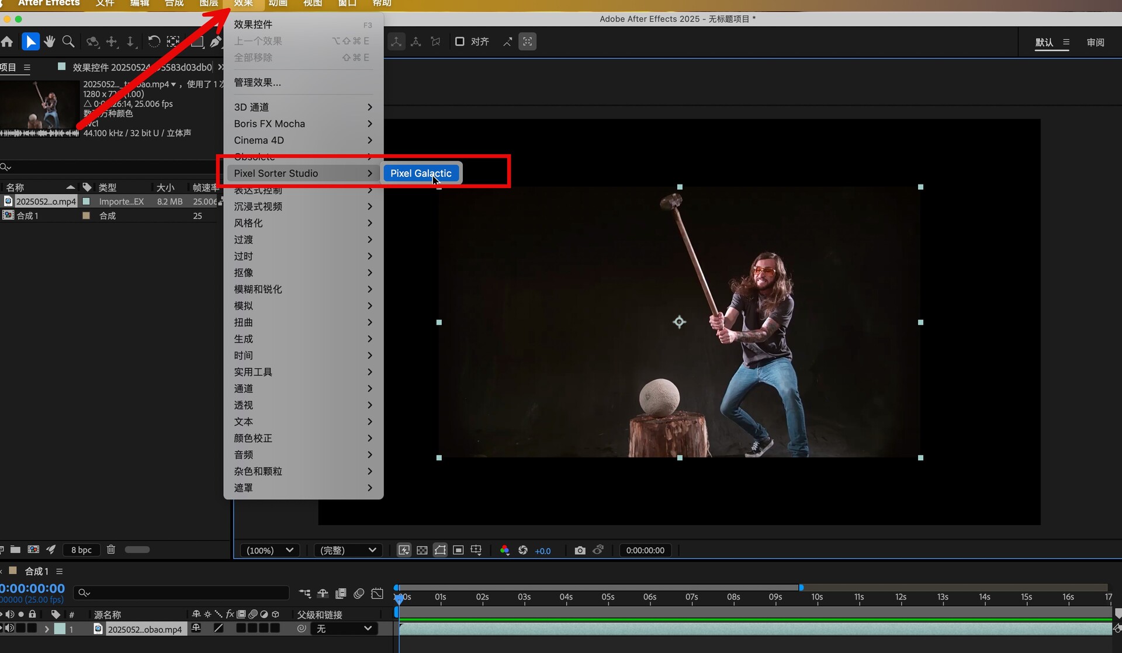Expand the 颜色校正 submenu
1122x653 pixels.
point(303,438)
